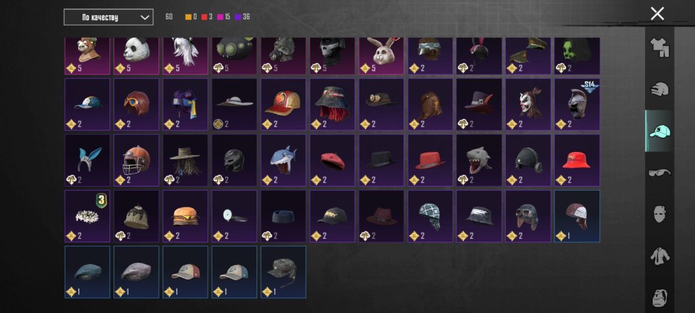This screenshot has width=695, height=313.
Task: Select the sunglasses category icon
Action: [x=659, y=173]
